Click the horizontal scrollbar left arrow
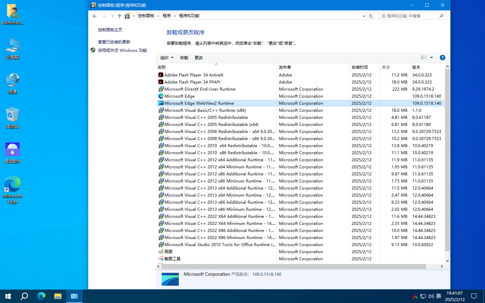Viewport: 485px width, 303px height. click(x=158, y=266)
